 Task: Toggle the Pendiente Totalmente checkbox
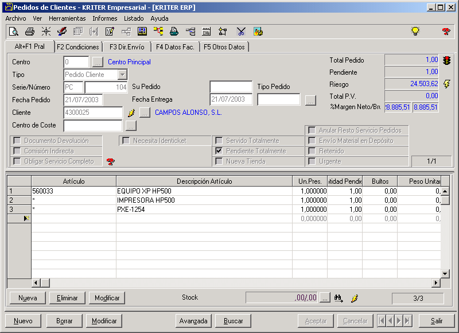(x=219, y=151)
